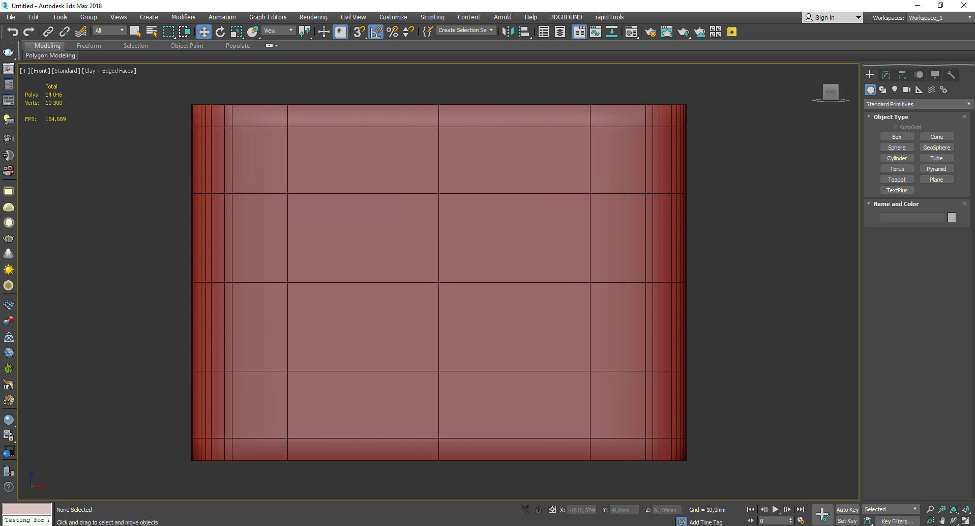Click the Pan View hand icon
The height and width of the screenshot is (526, 975).
tap(942, 521)
